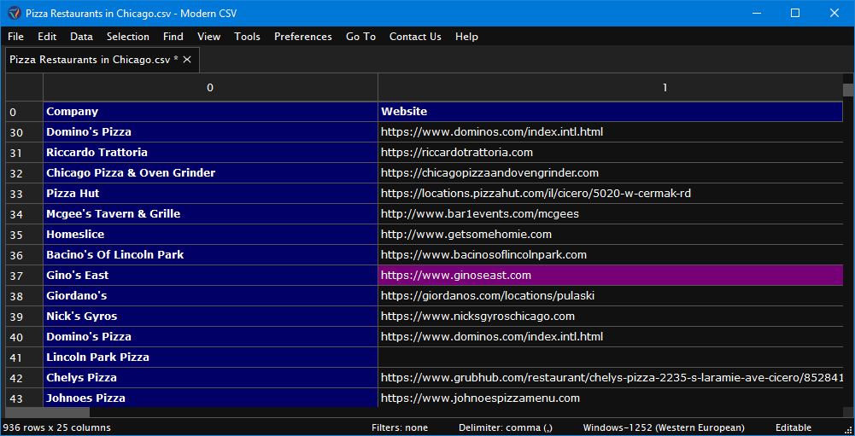Click the getsomehomie.com website cell
This screenshot has width=855, height=436.
[x=610, y=235]
